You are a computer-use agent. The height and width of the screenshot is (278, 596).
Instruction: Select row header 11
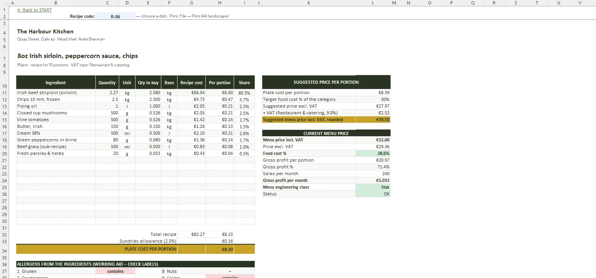tap(4, 93)
